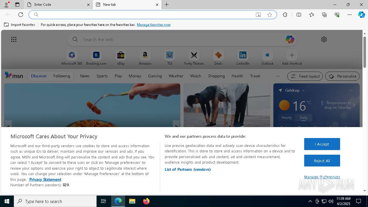Open the Money menu item

[135, 76]
